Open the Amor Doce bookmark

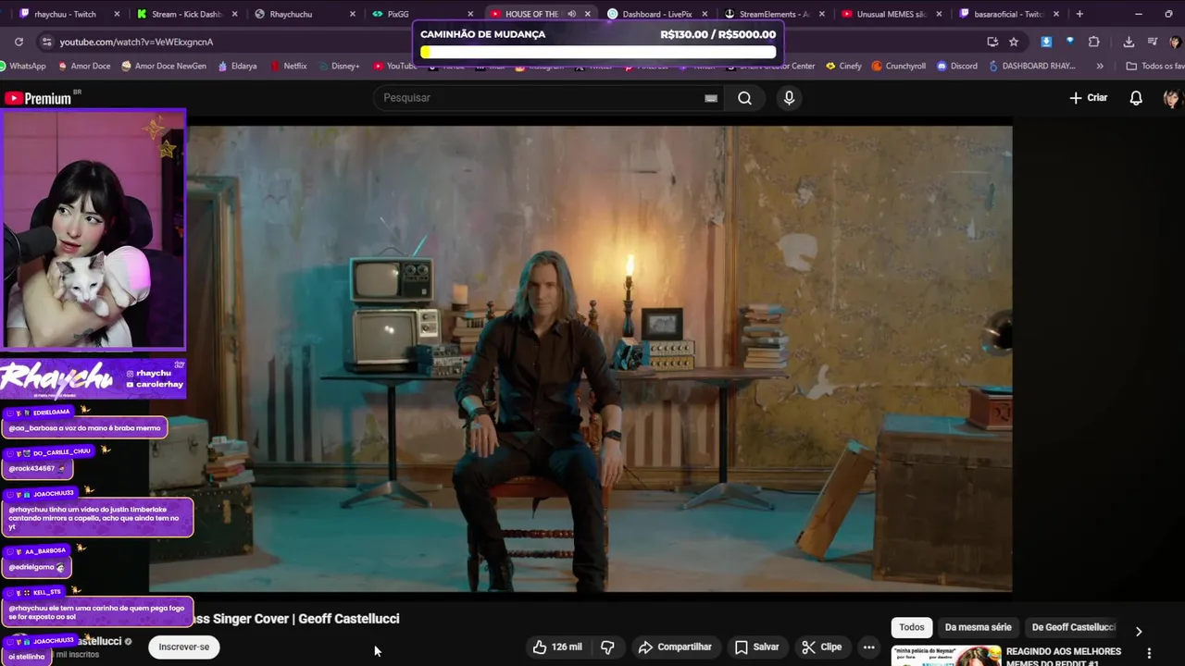[84, 66]
